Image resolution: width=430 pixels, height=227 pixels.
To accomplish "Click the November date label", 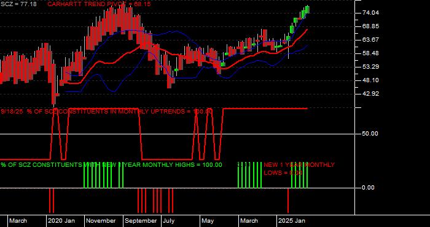I will 101,221.
